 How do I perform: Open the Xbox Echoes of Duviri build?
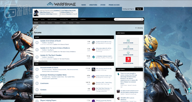[128, 53]
